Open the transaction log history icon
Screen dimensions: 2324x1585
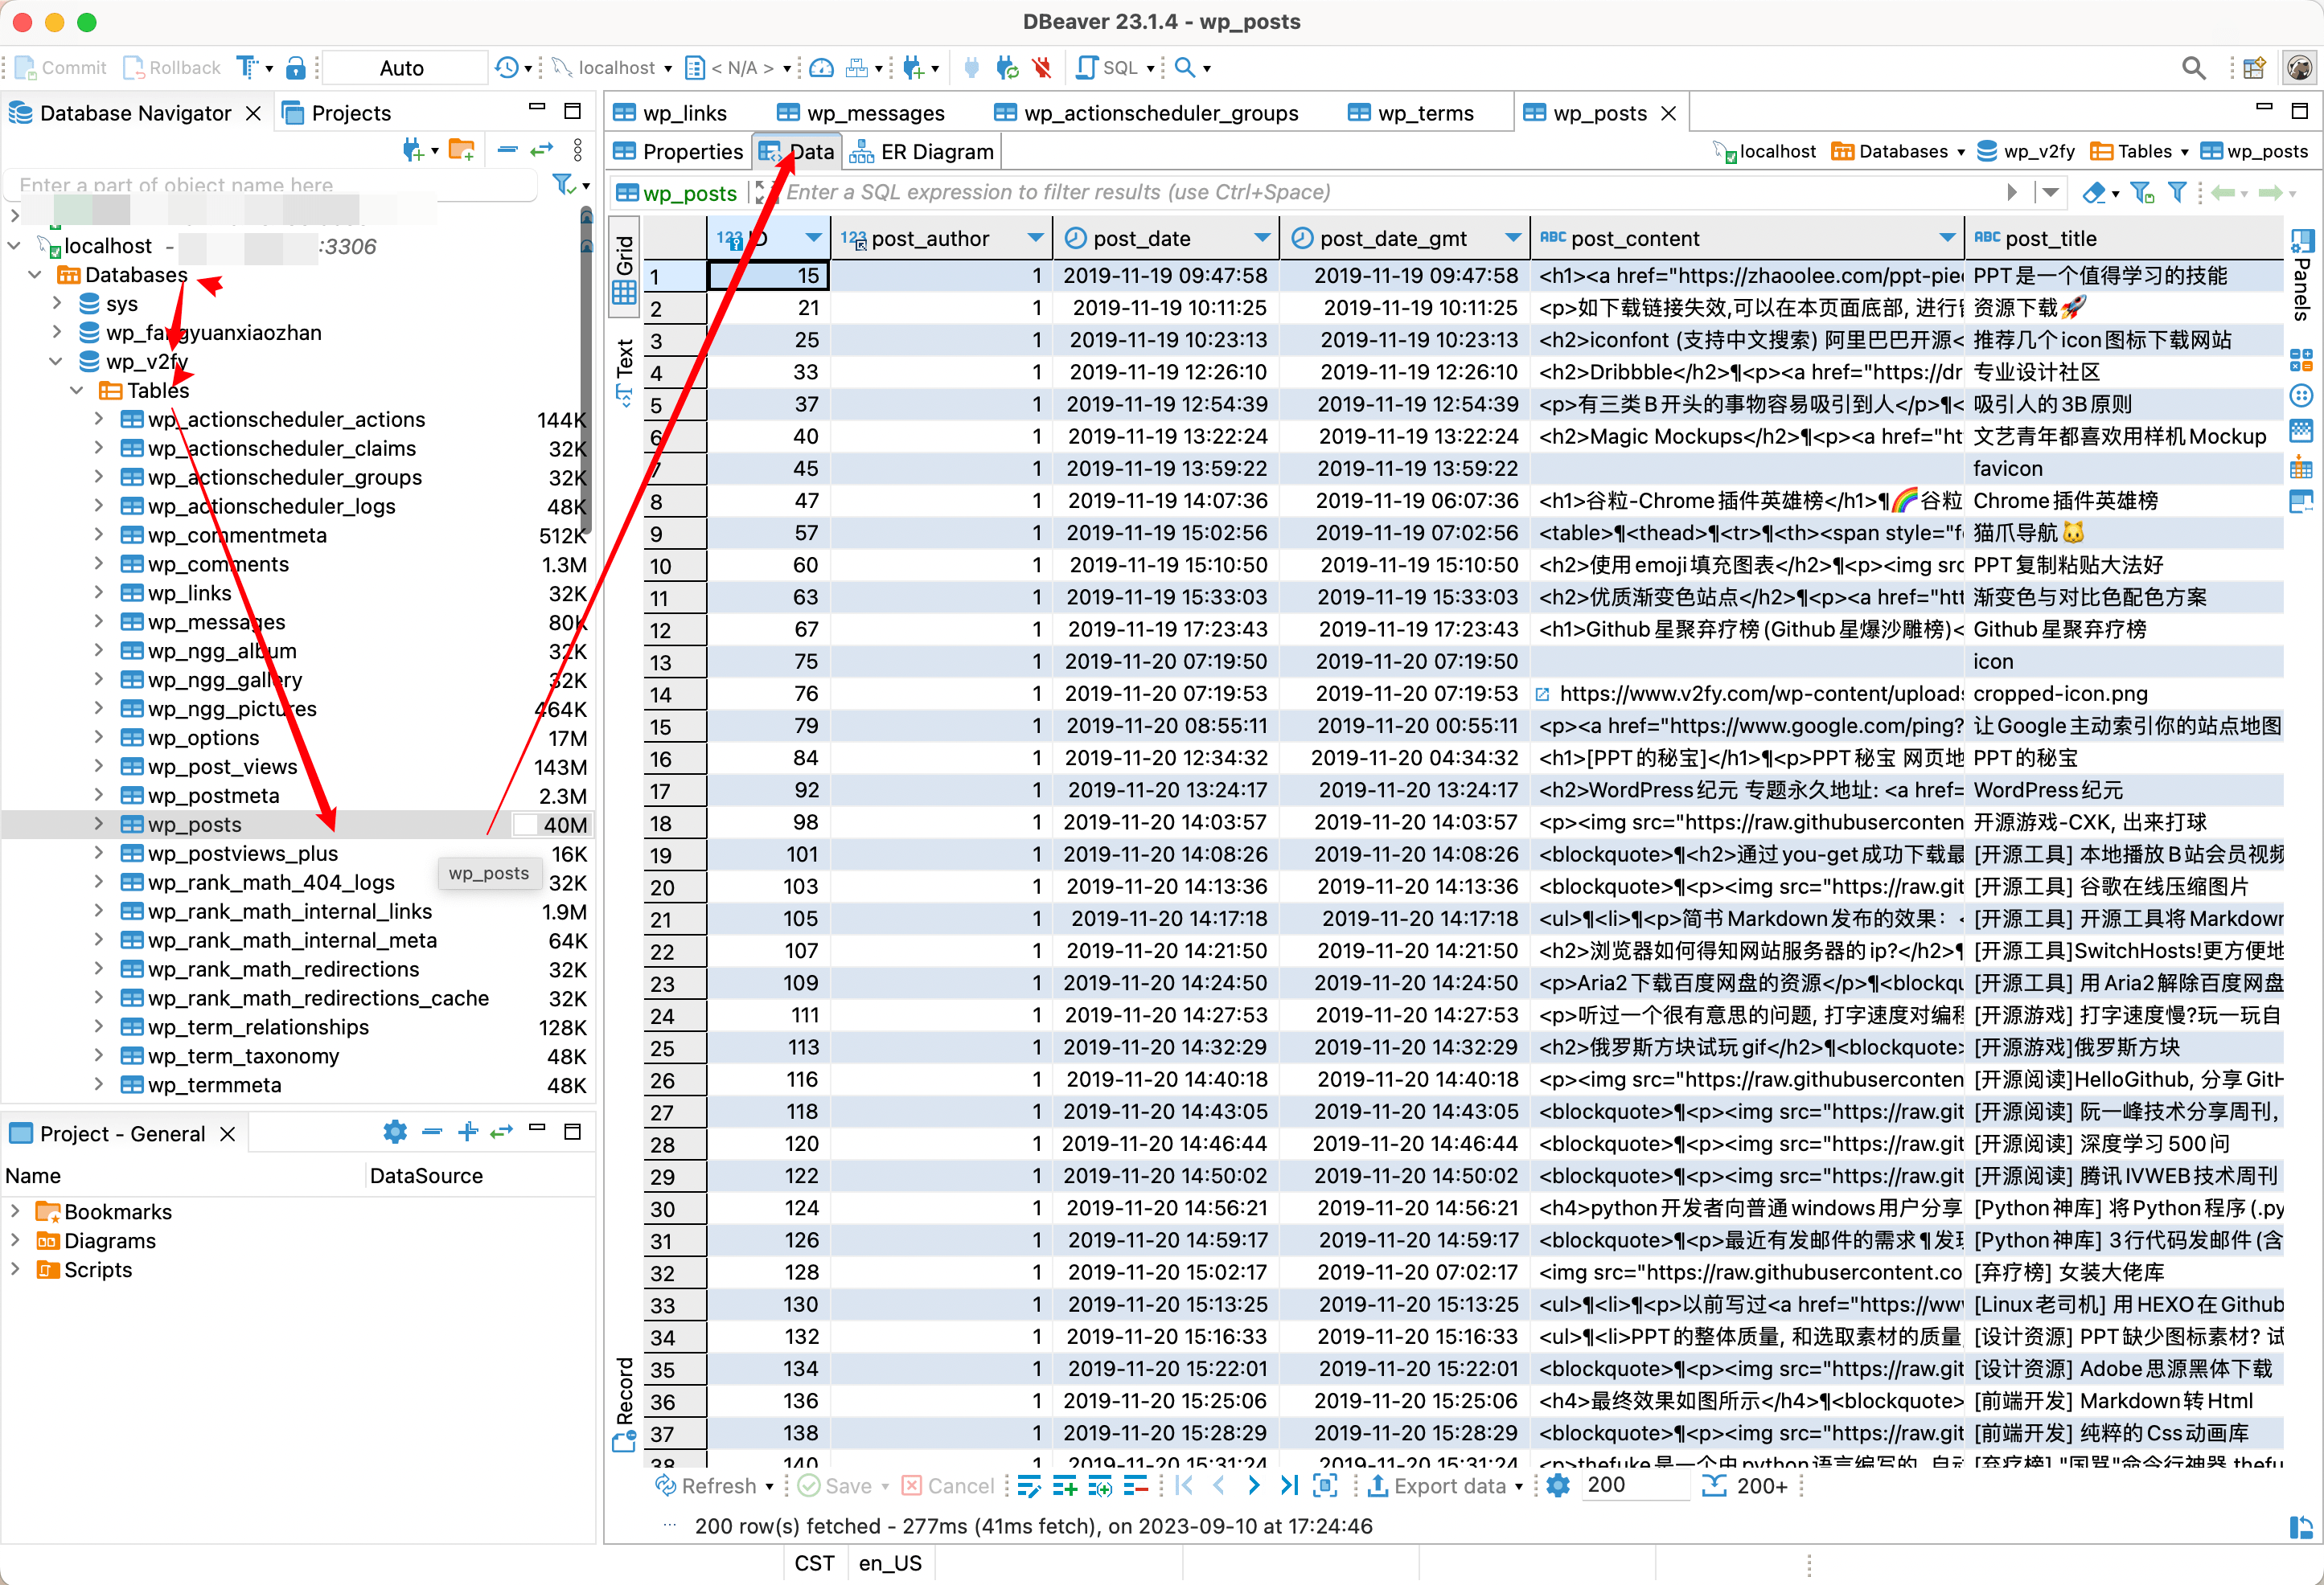tap(507, 68)
